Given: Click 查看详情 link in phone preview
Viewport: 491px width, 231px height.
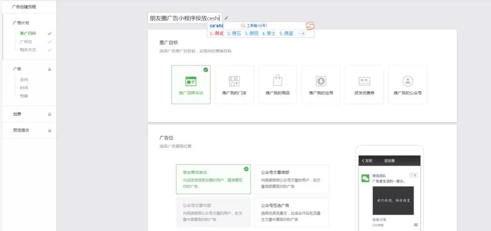Looking at the screenshot, I should point(378,220).
